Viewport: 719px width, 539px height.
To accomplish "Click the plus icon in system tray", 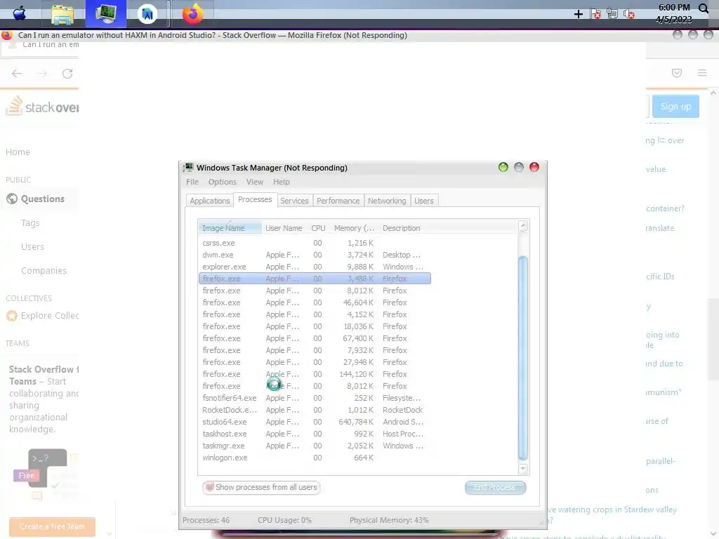I will [x=579, y=14].
